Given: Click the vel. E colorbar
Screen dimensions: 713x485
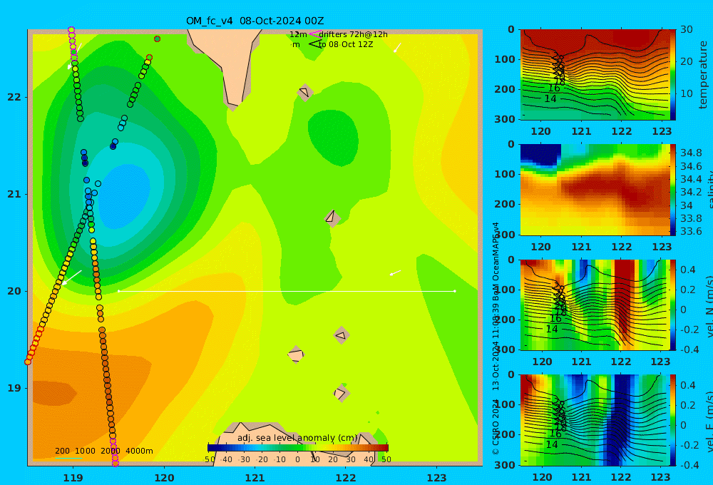Looking at the screenshot, I should point(673,420).
